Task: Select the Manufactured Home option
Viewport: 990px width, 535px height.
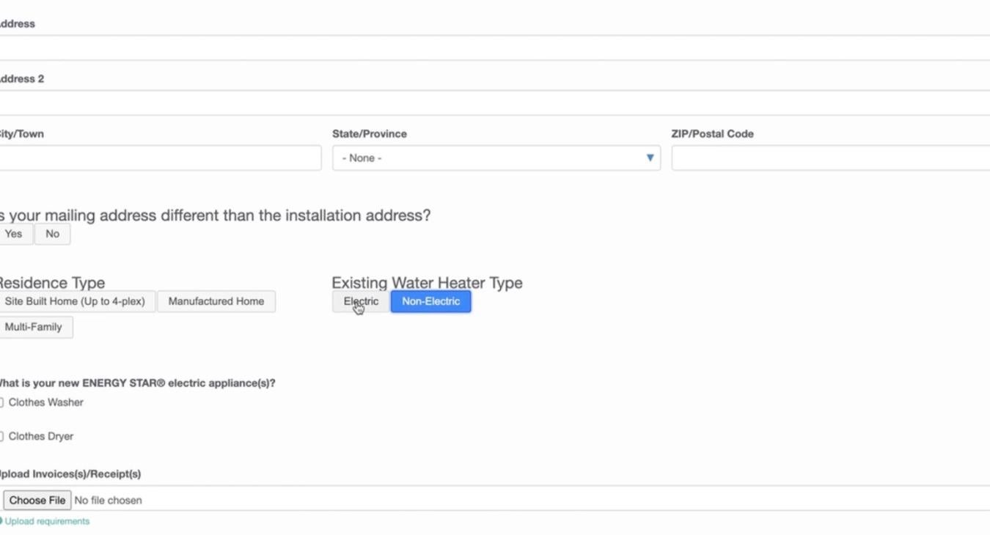Action: (x=216, y=301)
